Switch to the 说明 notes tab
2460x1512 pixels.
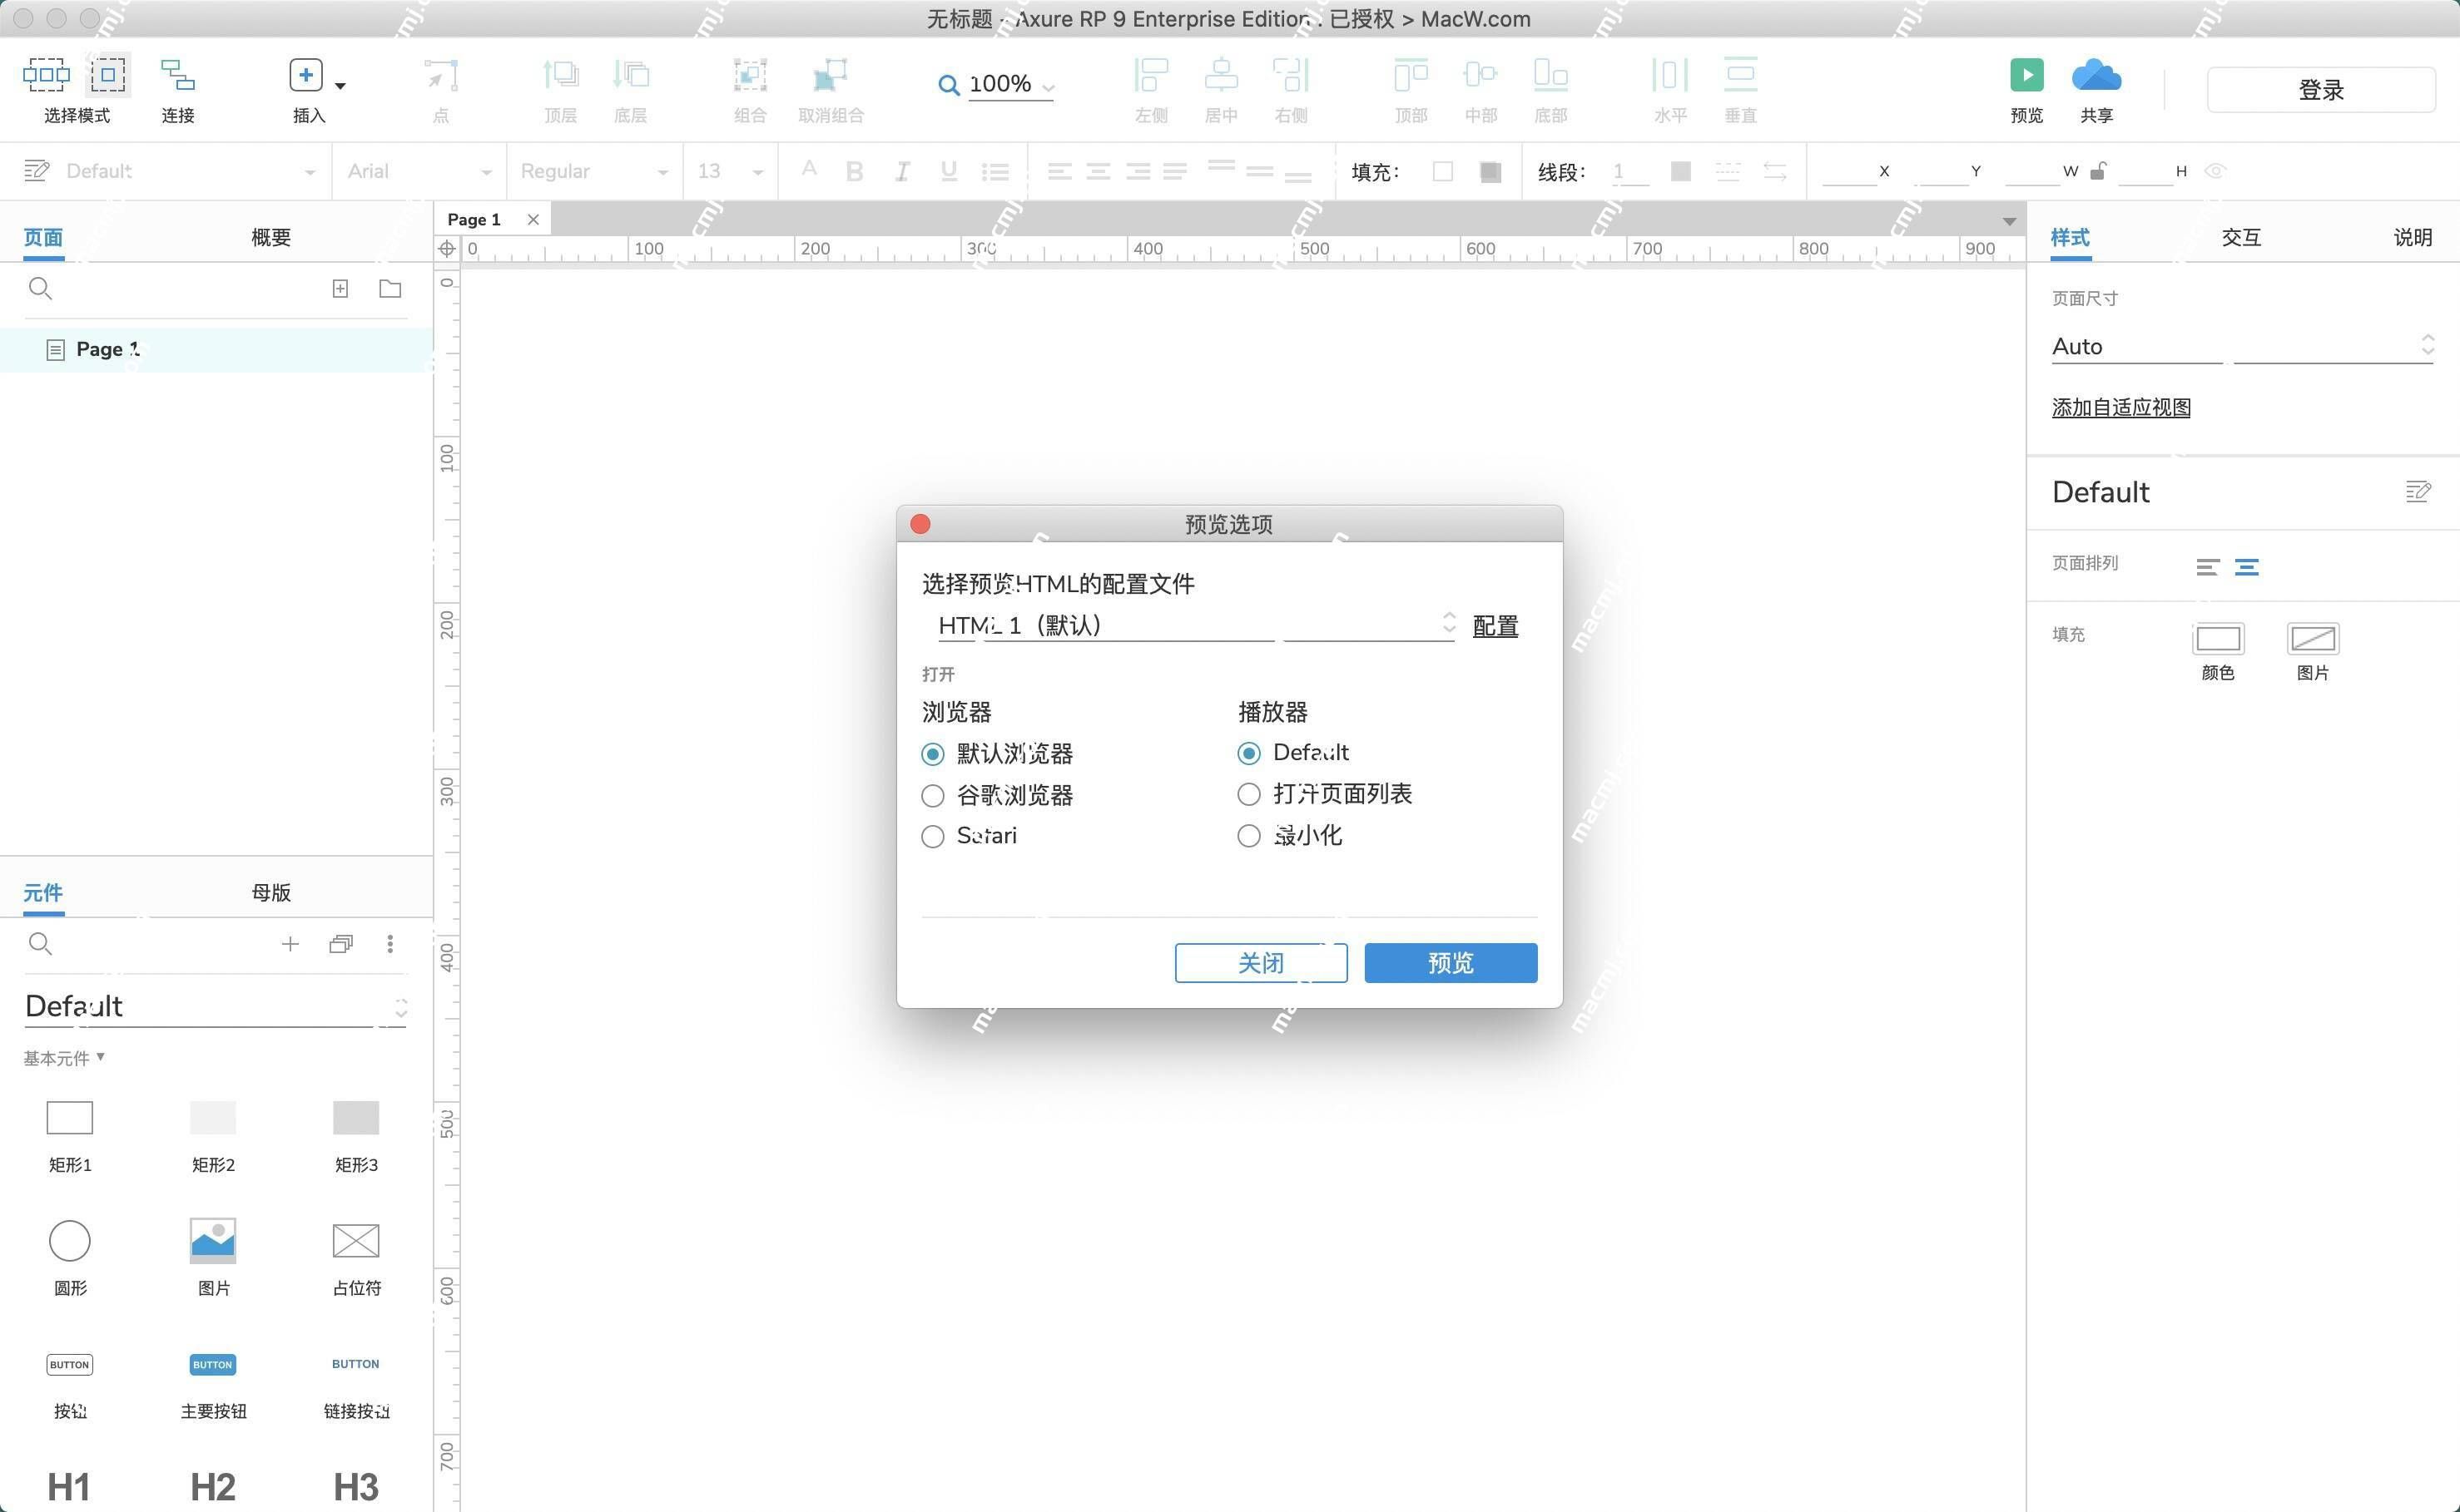[x=2412, y=238]
